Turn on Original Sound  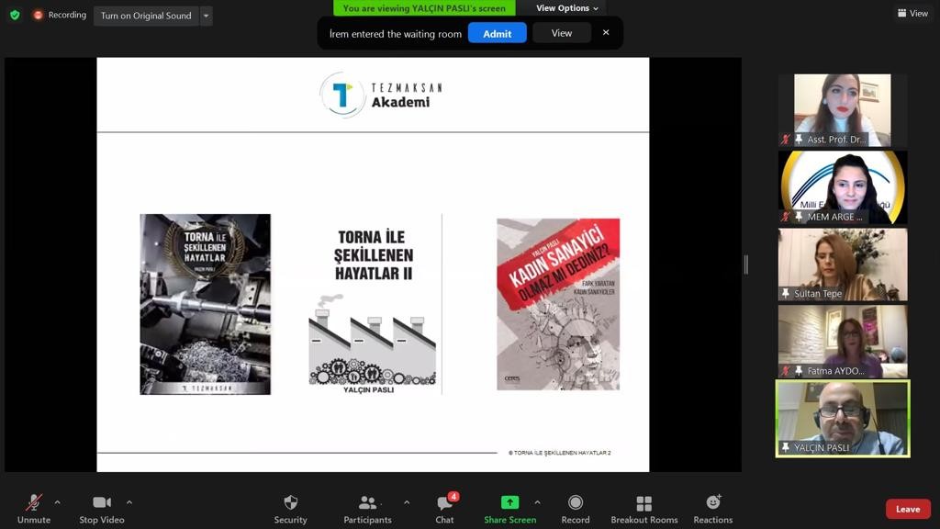[x=146, y=16]
